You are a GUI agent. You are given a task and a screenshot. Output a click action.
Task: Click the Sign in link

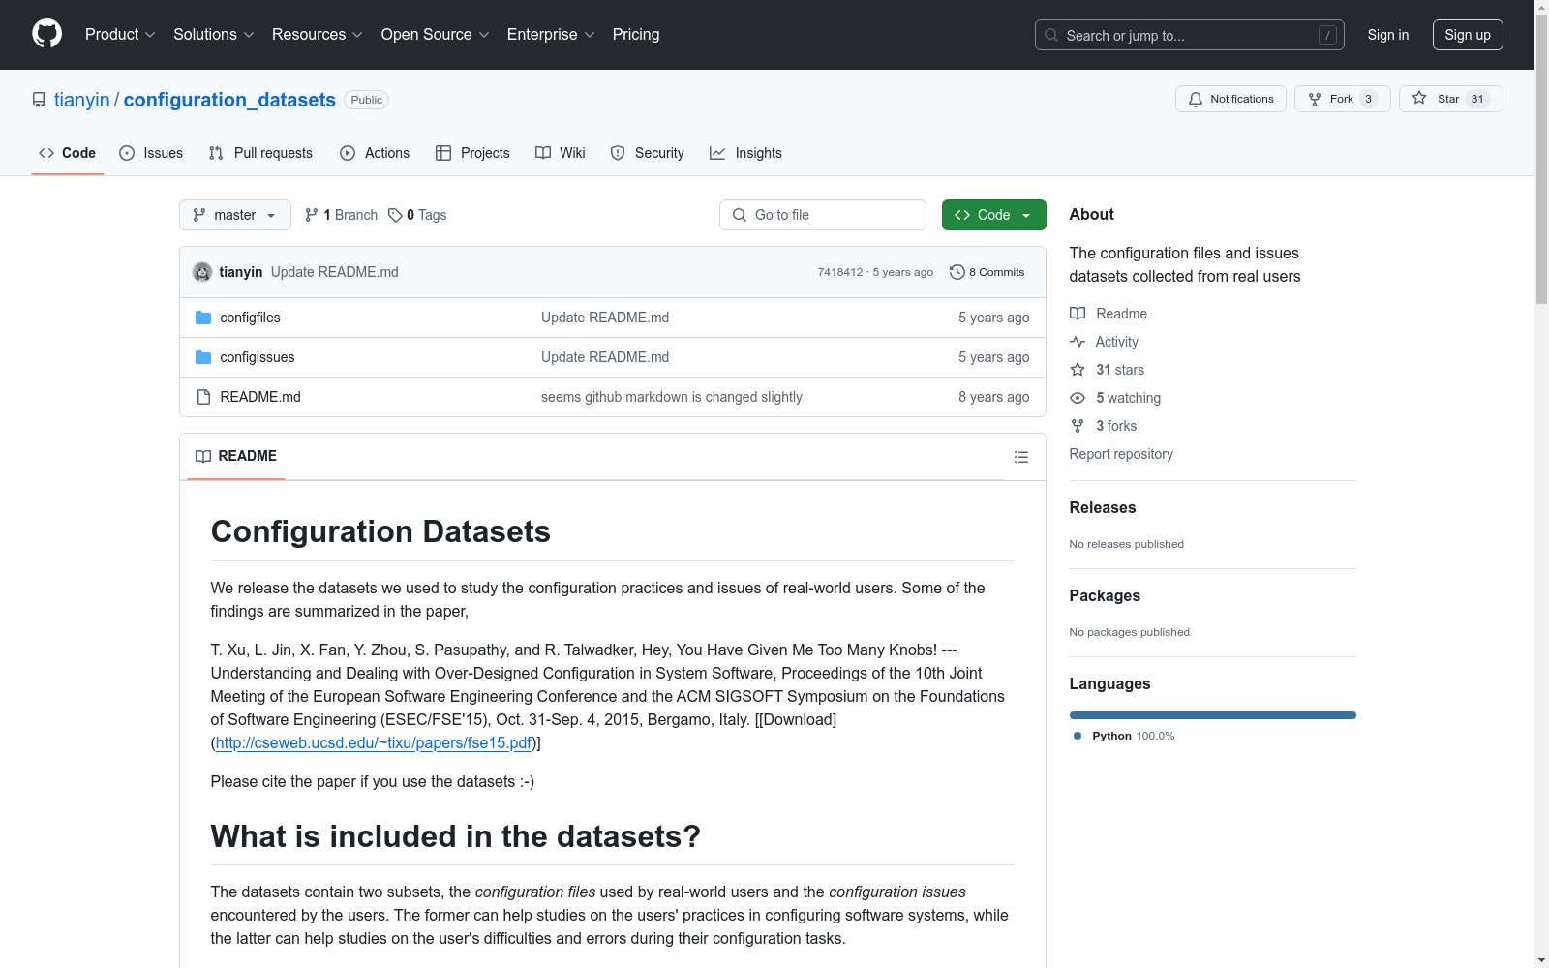coord(1388,35)
